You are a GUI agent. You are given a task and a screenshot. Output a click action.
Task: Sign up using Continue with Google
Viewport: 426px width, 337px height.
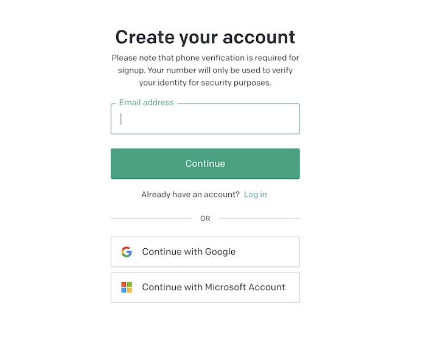pyautogui.click(x=205, y=252)
